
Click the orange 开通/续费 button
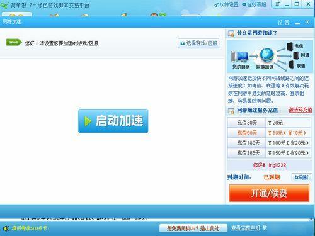[269, 193]
